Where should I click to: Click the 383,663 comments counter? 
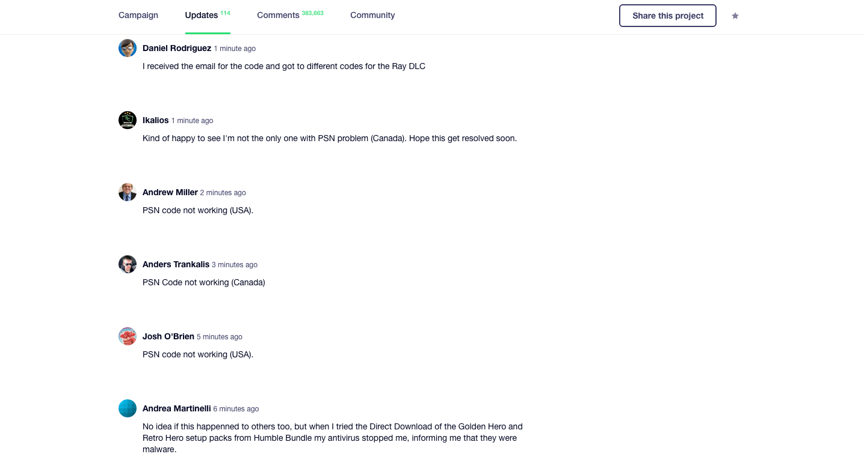tap(312, 12)
